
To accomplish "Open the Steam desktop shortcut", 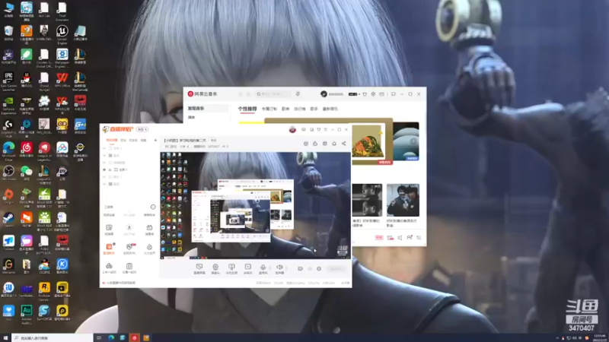I will click(x=8, y=219).
